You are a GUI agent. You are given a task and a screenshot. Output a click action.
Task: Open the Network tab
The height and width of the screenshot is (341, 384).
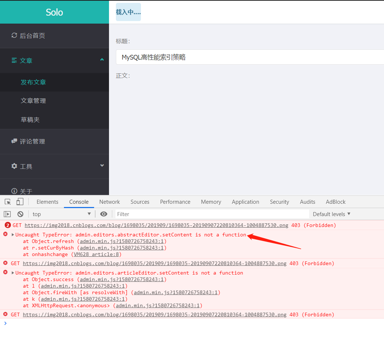[x=109, y=202]
